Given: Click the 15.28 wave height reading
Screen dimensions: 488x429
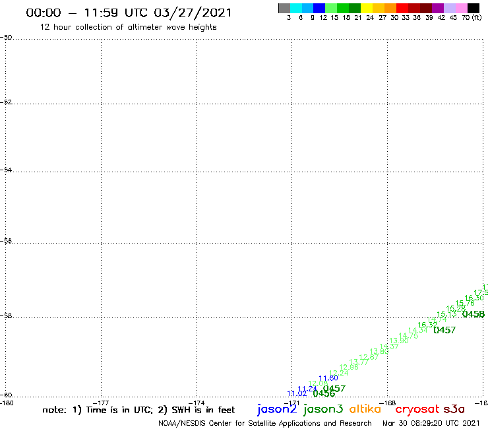Looking at the screenshot, I should click(456, 309).
